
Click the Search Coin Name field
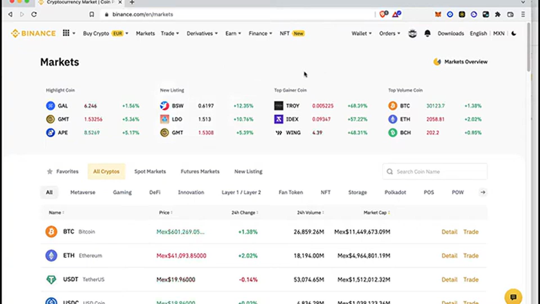click(435, 171)
